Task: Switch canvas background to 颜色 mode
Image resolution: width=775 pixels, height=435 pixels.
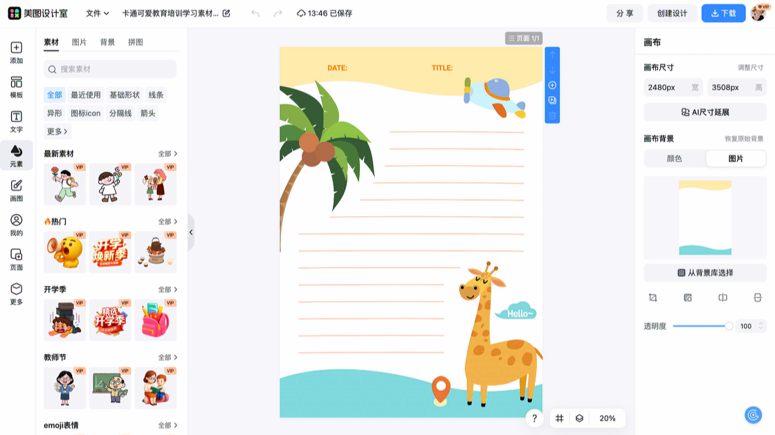Action: pos(674,159)
